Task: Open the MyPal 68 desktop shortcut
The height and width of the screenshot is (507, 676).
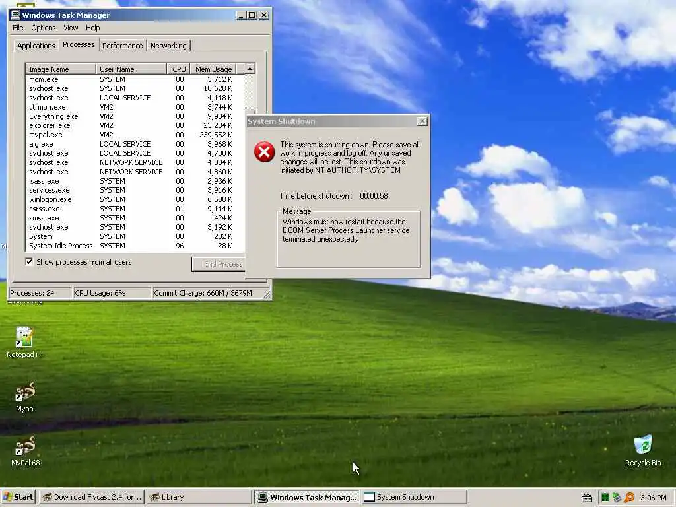Action: coord(25,451)
